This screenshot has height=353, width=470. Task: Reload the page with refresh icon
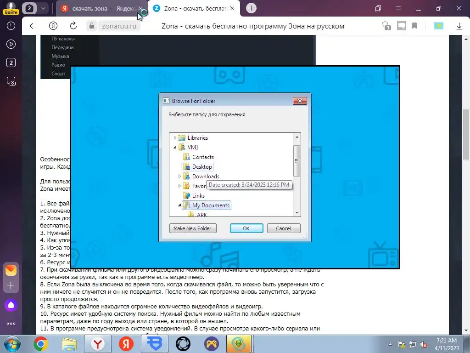click(73, 26)
